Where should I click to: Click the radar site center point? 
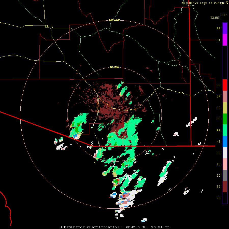click(x=115, y=114)
